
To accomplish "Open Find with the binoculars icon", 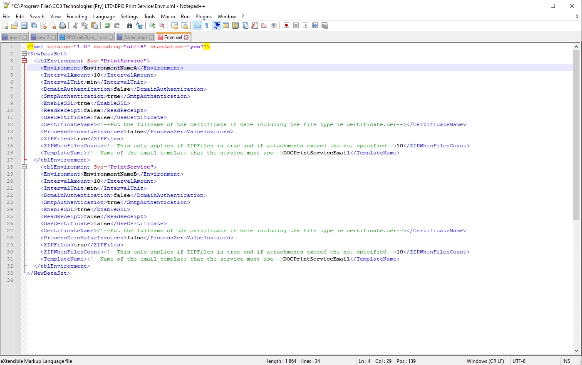I will pos(129,26).
